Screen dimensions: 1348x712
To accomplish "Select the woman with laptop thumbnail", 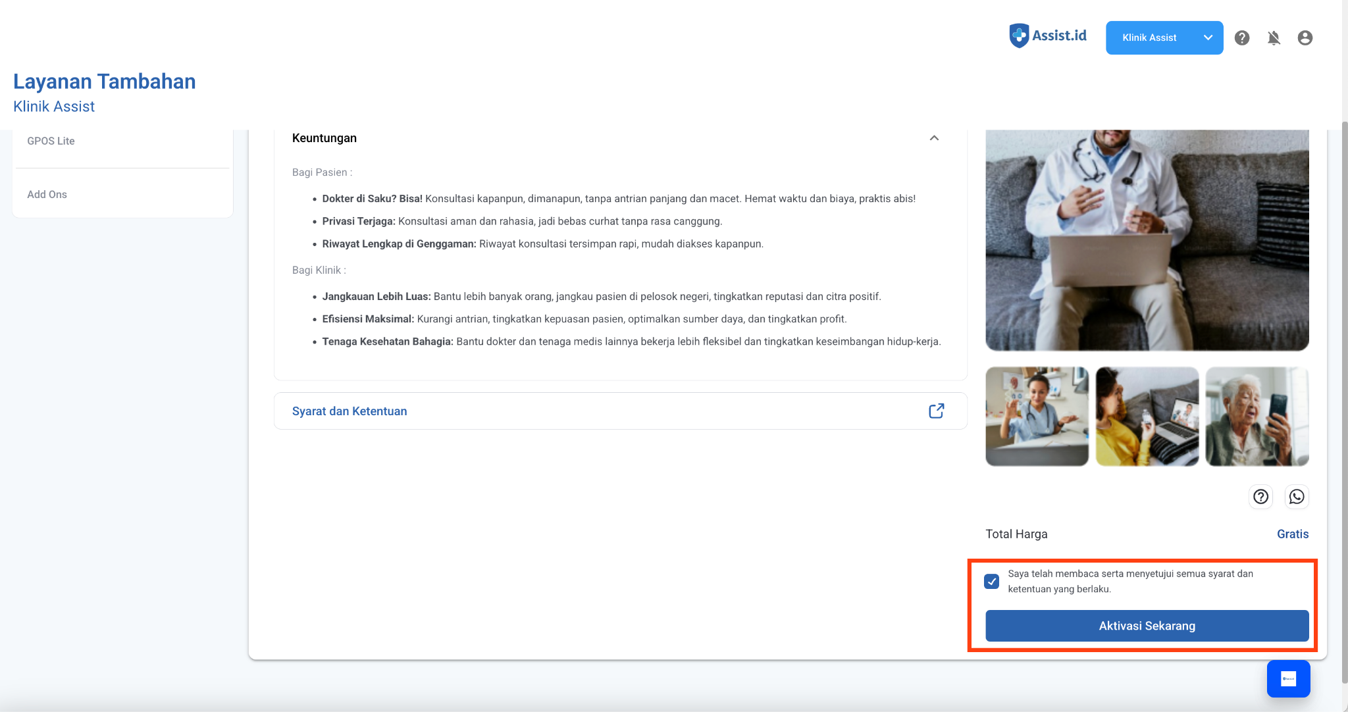I will [1147, 417].
